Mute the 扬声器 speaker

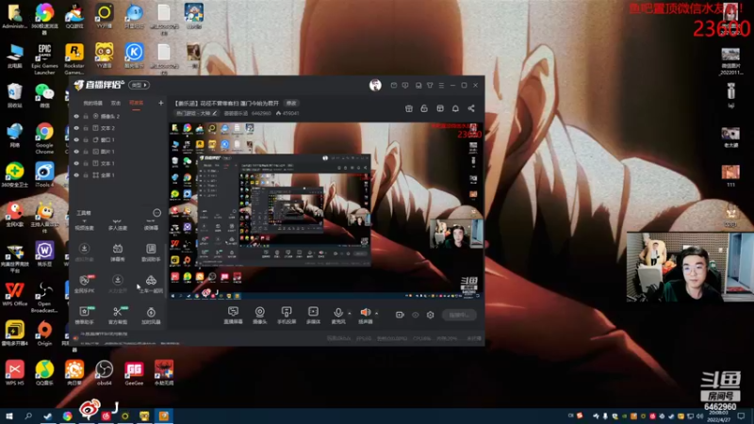[365, 315]
